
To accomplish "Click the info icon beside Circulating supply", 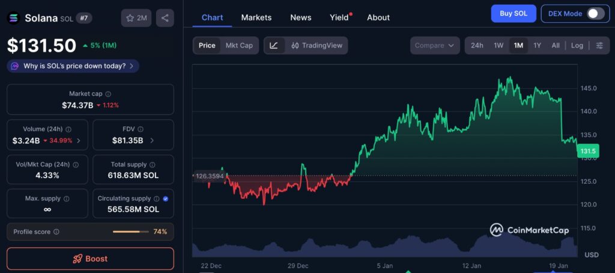I will coord(157,199).
